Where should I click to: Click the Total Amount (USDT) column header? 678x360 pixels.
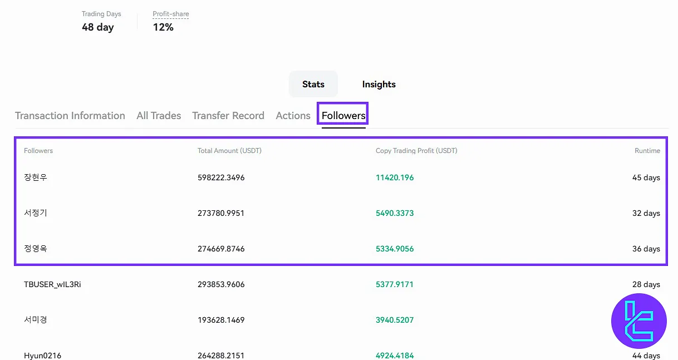(229, 151)
